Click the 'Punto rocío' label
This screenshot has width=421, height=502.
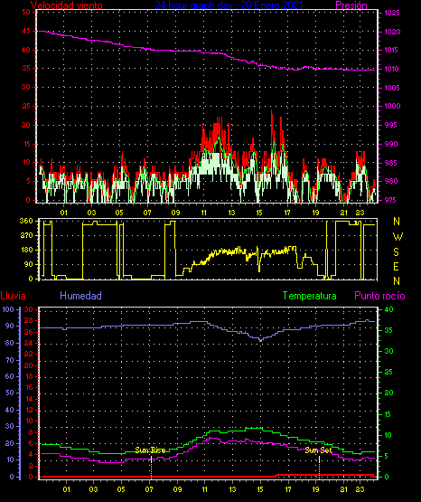click(379, 296)
